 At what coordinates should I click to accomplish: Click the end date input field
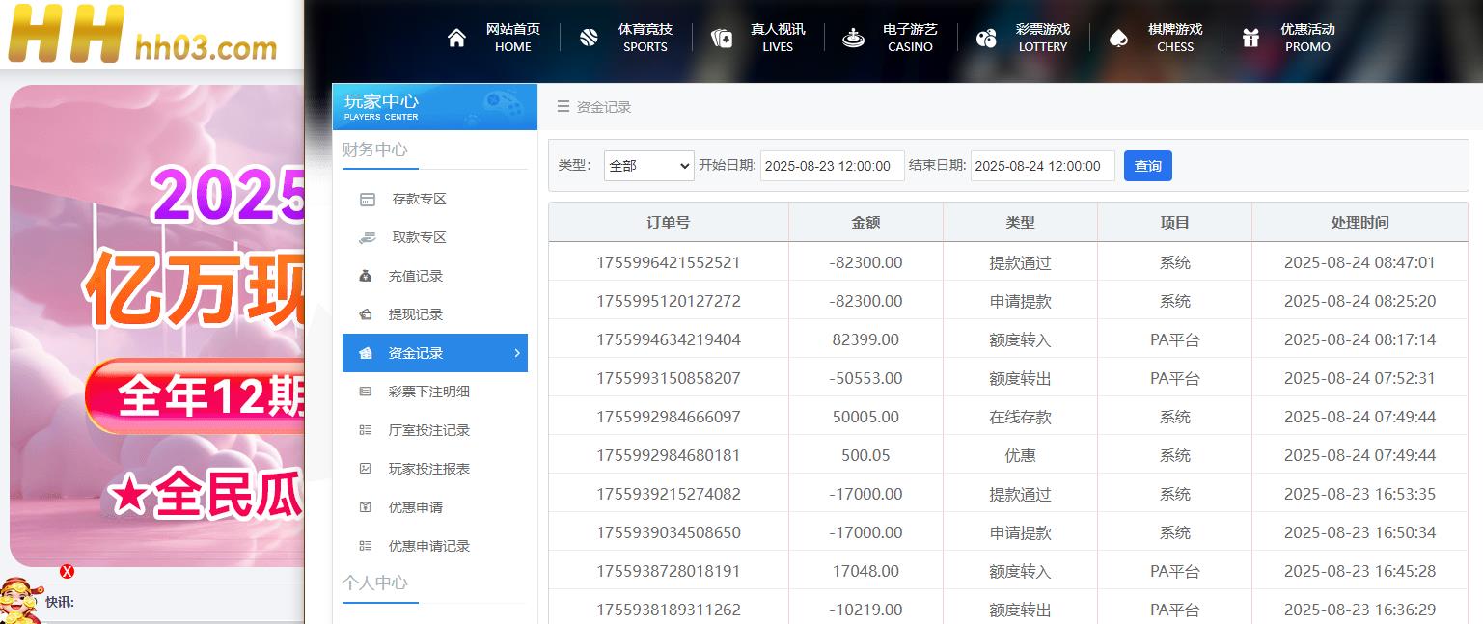[x=1042, y=165]
